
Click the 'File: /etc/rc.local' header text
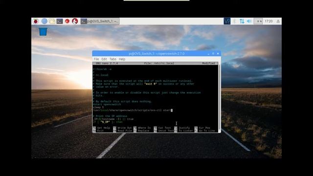[x=159, y=63]
